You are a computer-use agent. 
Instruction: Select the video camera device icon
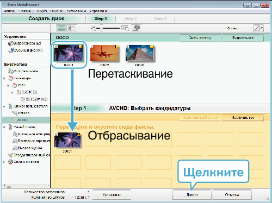[11, 43]
